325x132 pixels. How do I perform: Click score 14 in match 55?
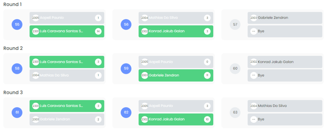click(98, 31)
